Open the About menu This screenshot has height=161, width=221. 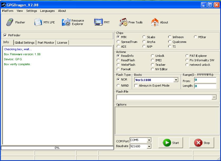pyautogui.click(x=62, y=11)
